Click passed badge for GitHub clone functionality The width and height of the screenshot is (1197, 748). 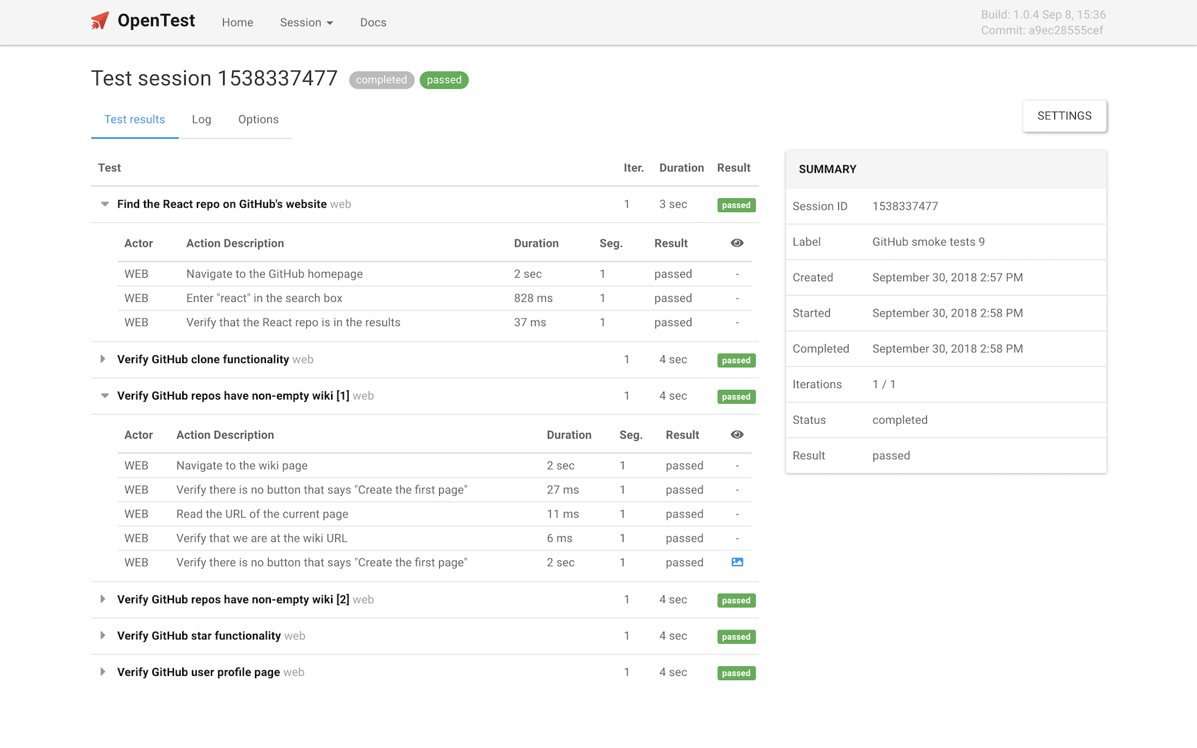736,360
